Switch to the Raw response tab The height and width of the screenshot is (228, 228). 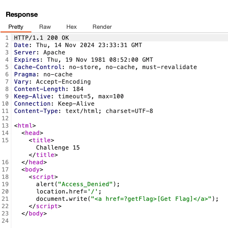(x=45, y=27)
